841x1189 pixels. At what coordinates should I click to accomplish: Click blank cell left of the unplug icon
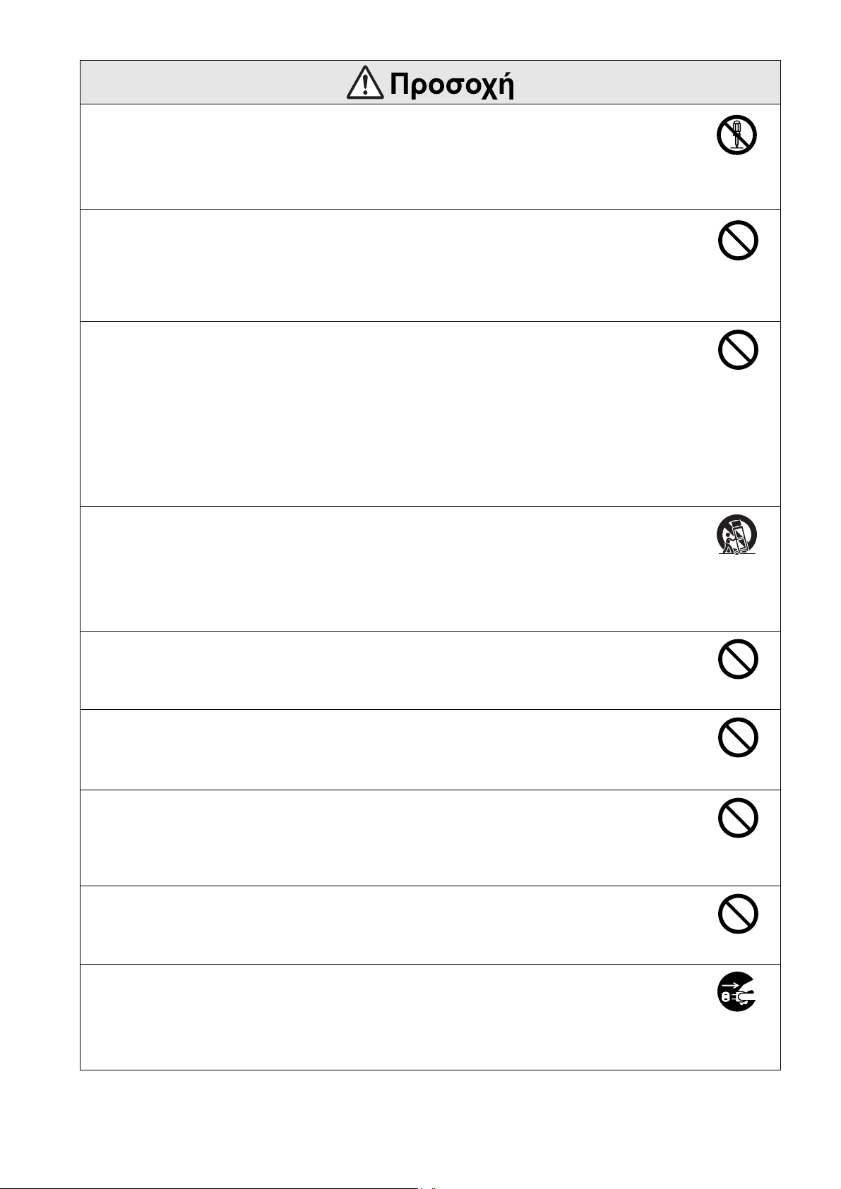[x=388, y=1016]
